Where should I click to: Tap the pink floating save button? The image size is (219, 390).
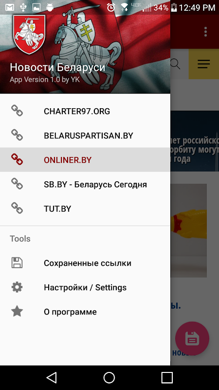tap(192, 338)
